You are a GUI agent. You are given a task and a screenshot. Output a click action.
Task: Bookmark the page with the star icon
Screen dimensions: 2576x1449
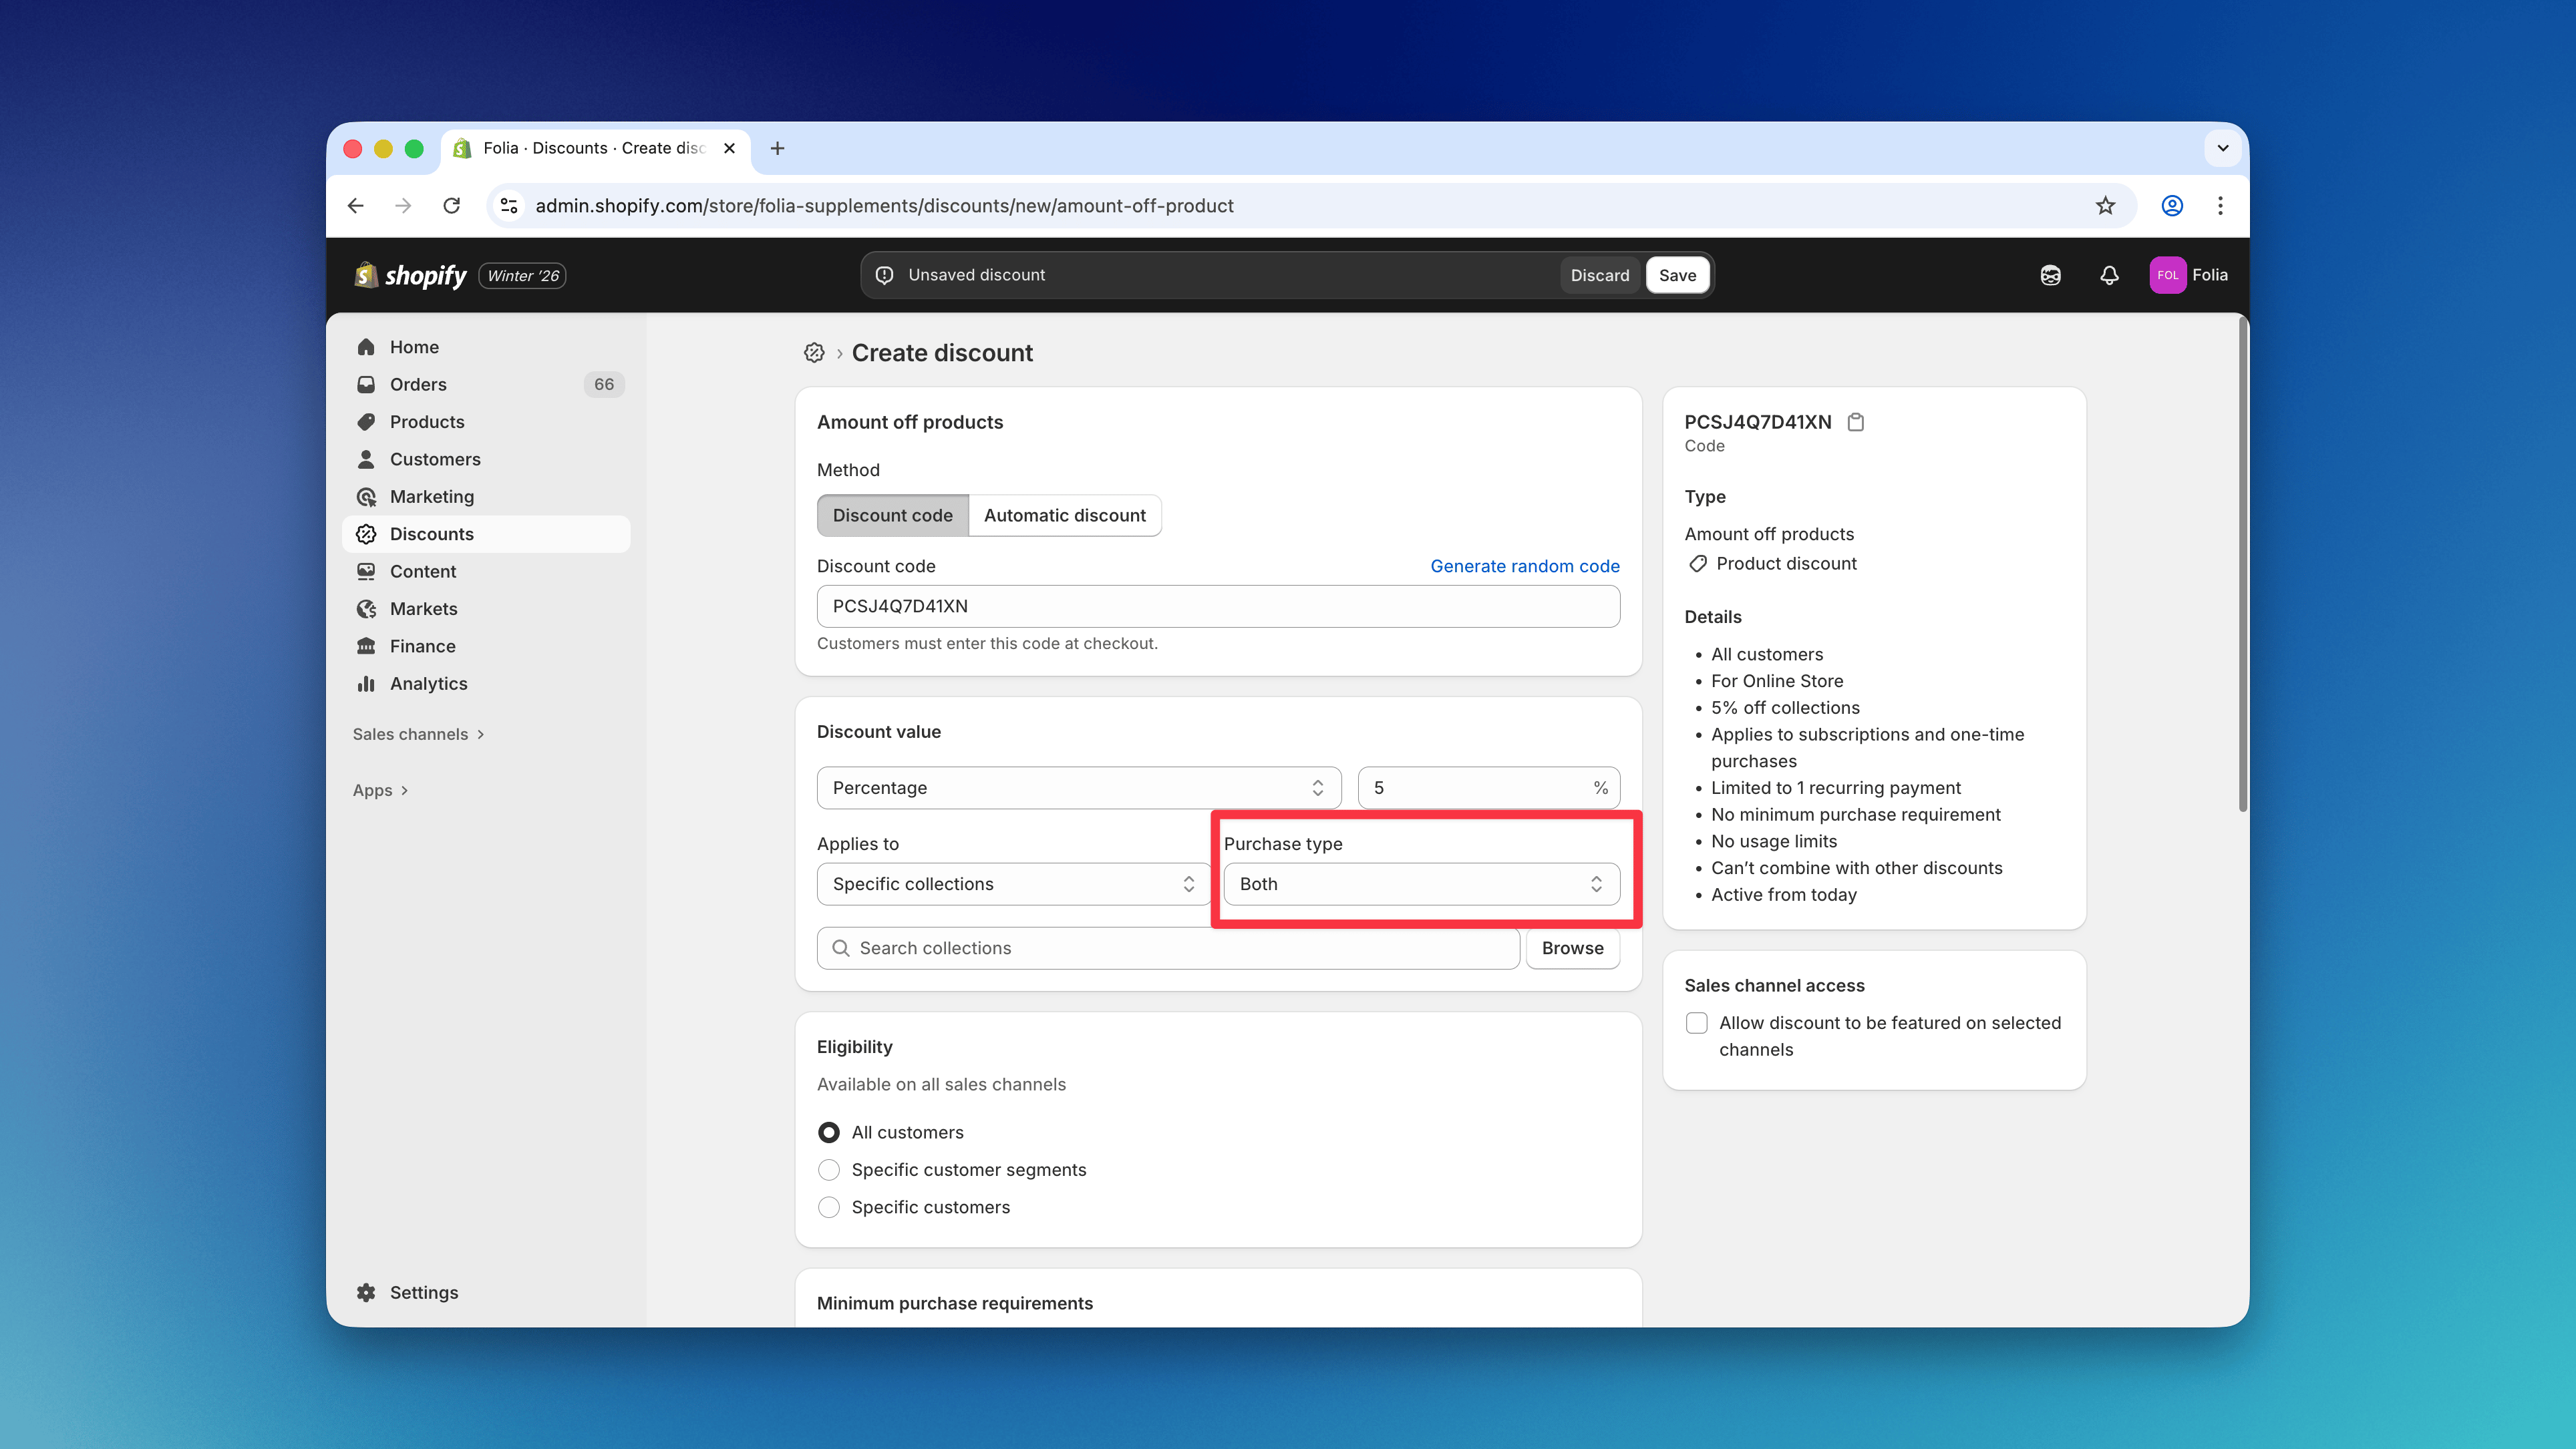coord(2105,206)
